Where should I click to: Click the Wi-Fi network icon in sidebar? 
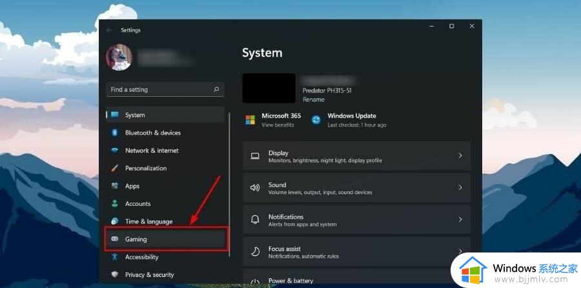pyautogui.click(x=115, y=150)
